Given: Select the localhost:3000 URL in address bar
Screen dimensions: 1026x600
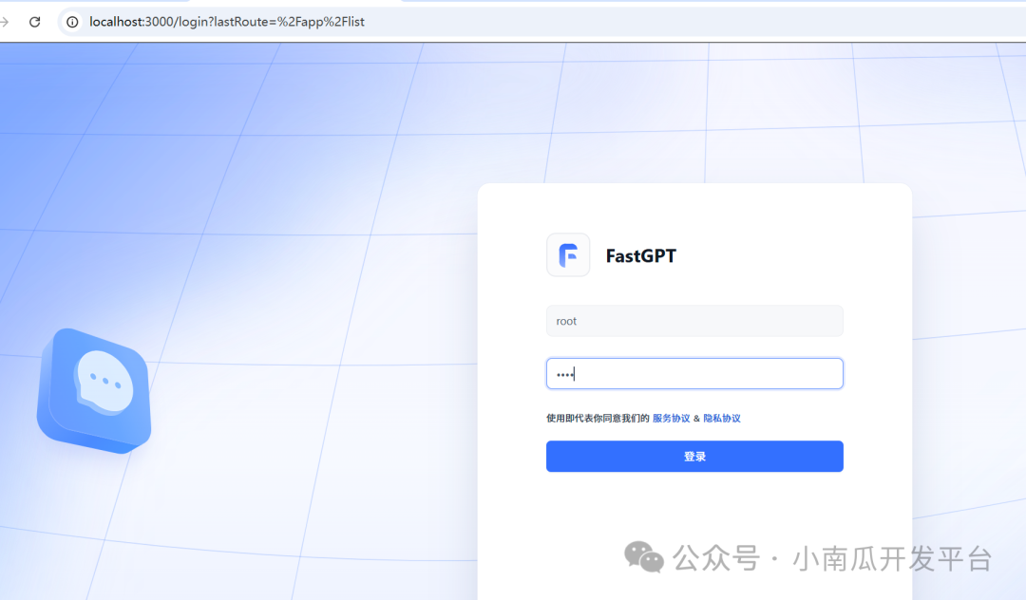Looking at the screenshot, I should click(x=226, y=22).
